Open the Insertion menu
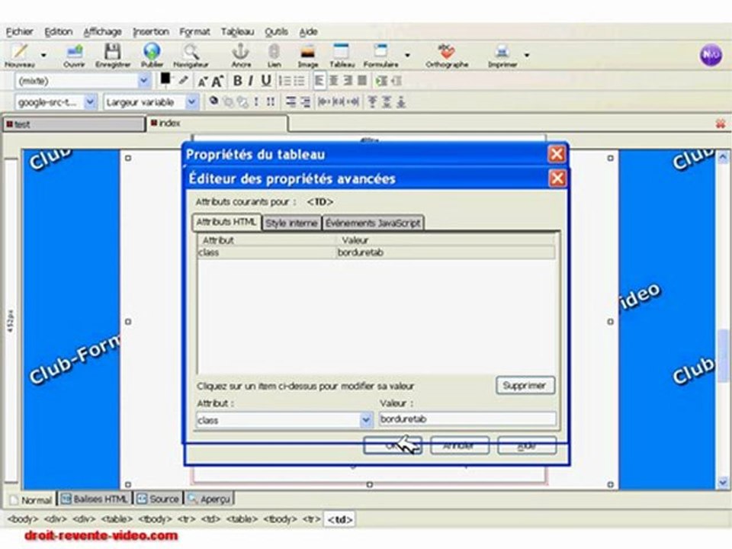This screenshot has height=549, width=732. coord(151,32)
